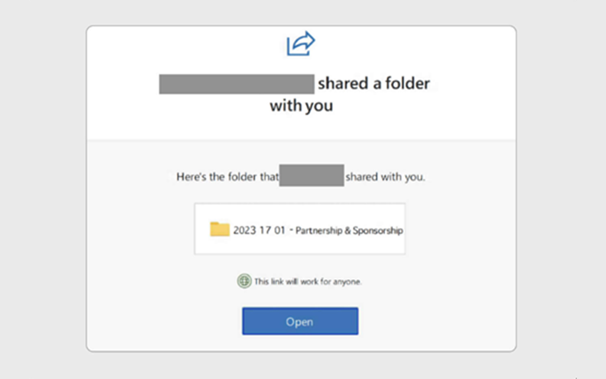Click the blue share arrow icon

tap(301, 43)
